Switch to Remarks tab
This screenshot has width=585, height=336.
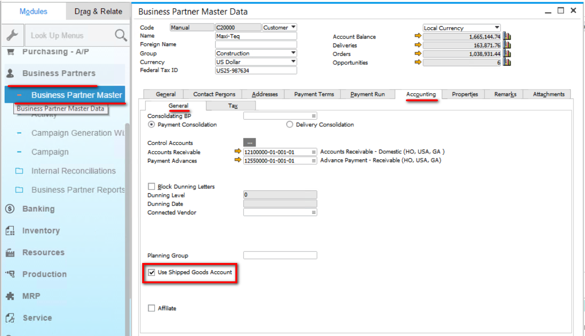point(505,94)
